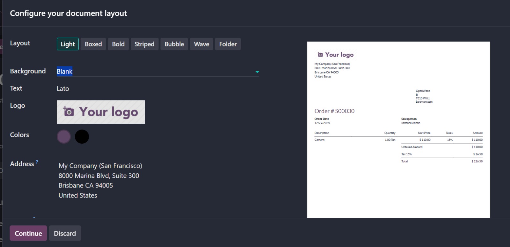Click the logo inside the document preview

coord(335,55)
